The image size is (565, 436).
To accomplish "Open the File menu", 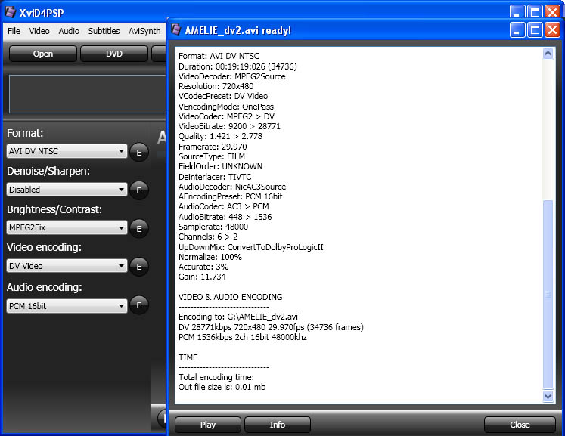I will (14, 31).
